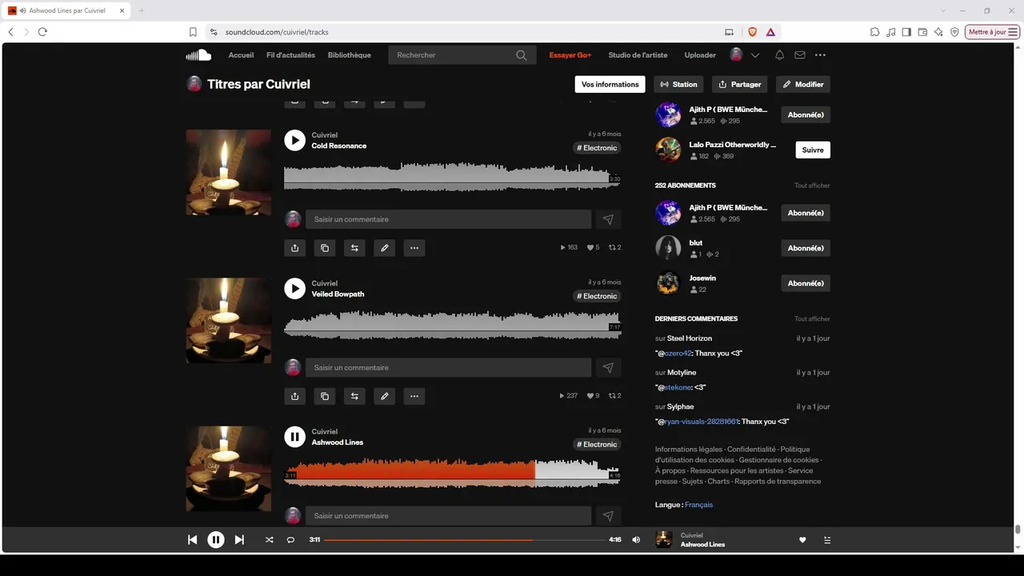Seek using the bottom player progress bar
The height and width of the screenshot is (576, 1024).
pyautogui.click(x=465, y=540)
